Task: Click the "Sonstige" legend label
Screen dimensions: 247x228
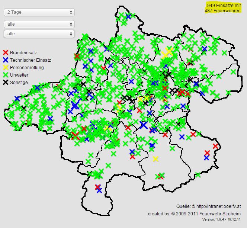Action: point(19,83)
